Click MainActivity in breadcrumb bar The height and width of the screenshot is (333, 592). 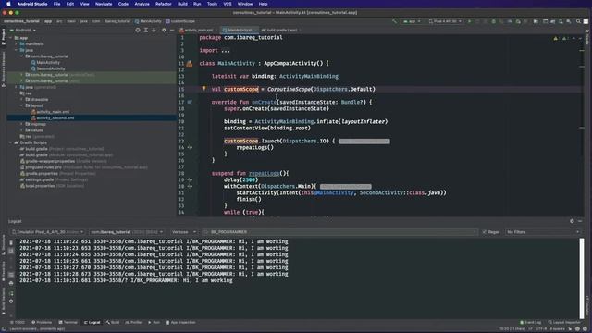click(x=148, y=21)
